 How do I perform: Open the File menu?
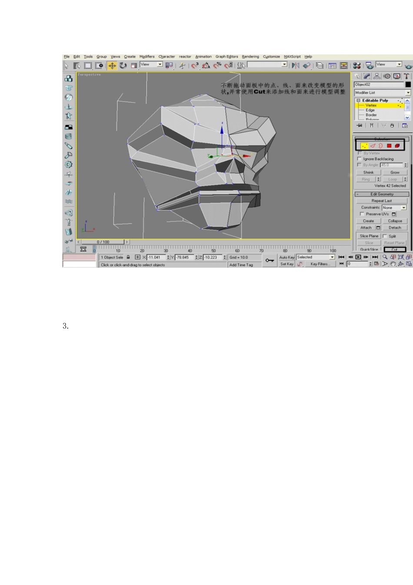67,57
